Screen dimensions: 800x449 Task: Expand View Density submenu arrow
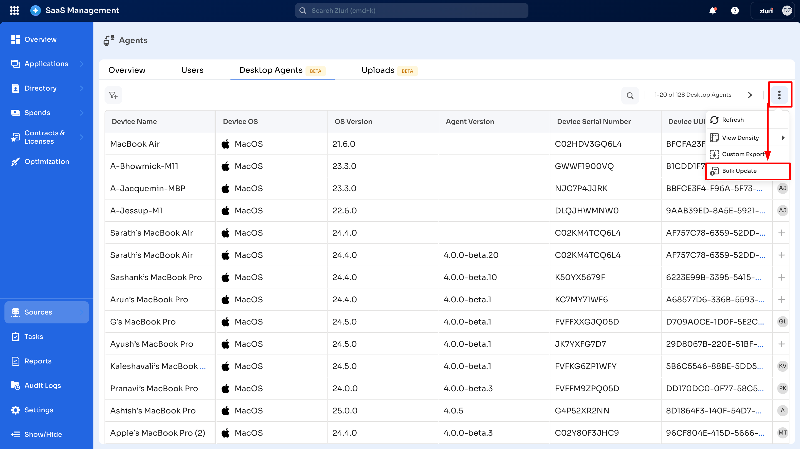(783, 138)
